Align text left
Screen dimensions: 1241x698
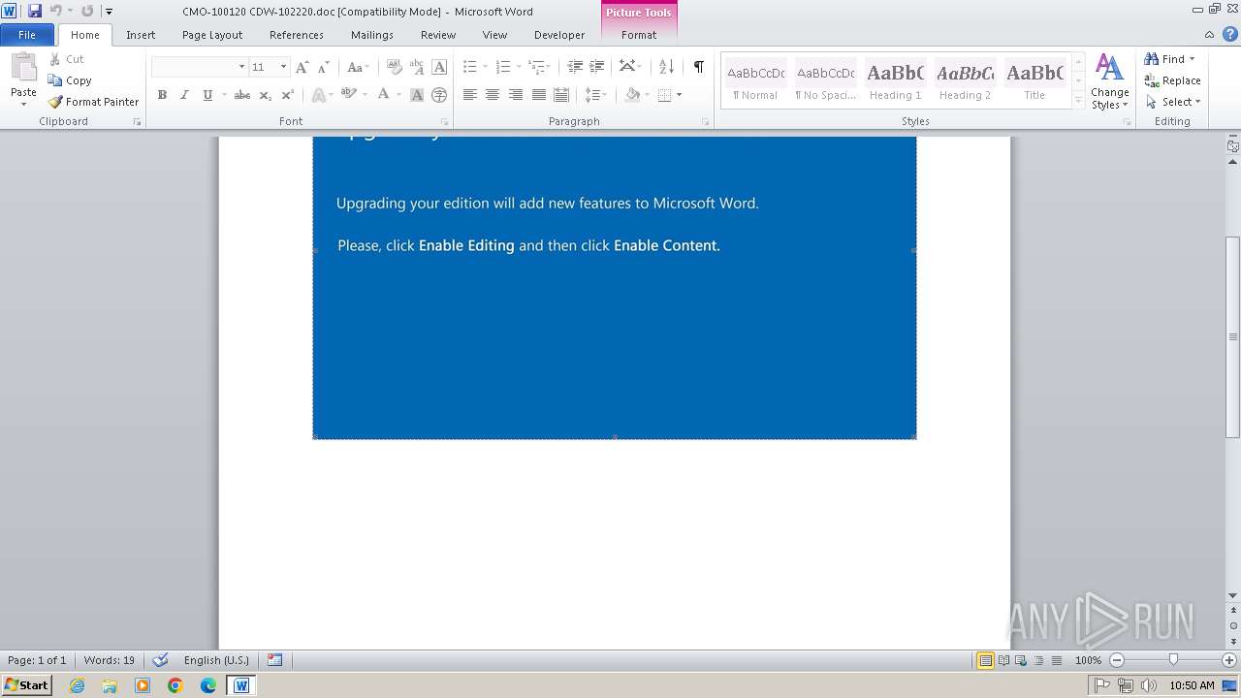(x=470, y=95)
